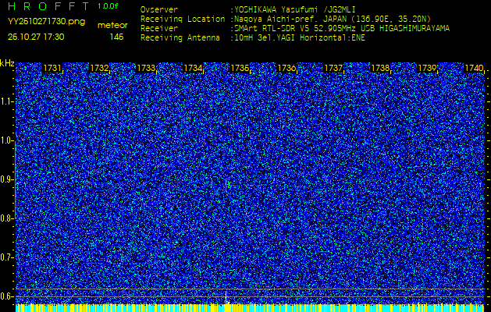The image size is (491, 312).
Task: Click the meteor label
Action: point(112,25)
